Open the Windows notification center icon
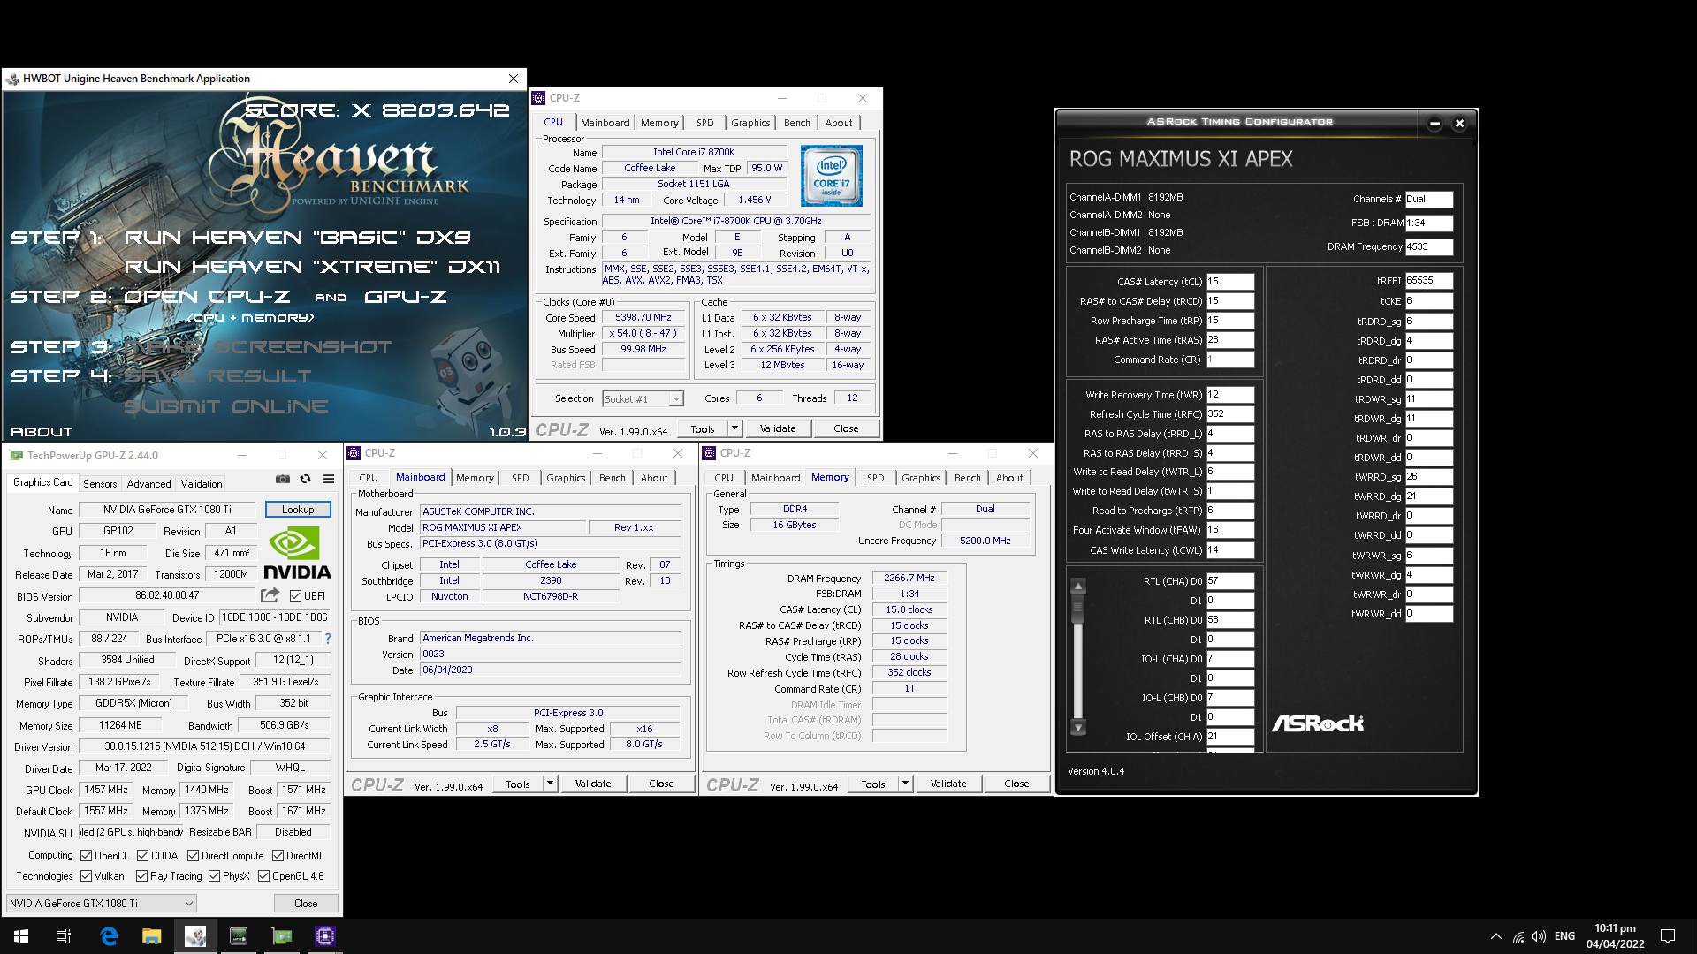 pyautogui.click(x=1668, y=936)
